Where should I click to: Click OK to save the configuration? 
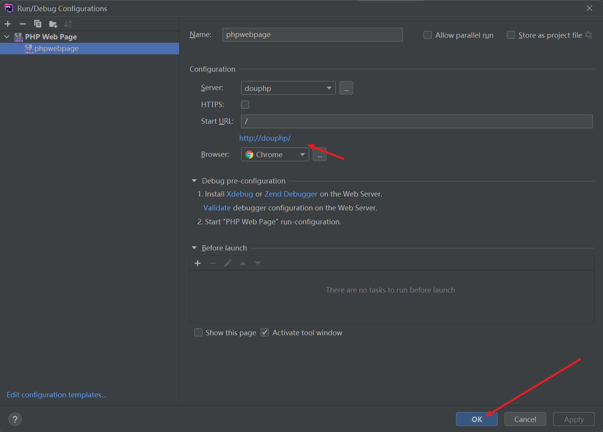477,419
